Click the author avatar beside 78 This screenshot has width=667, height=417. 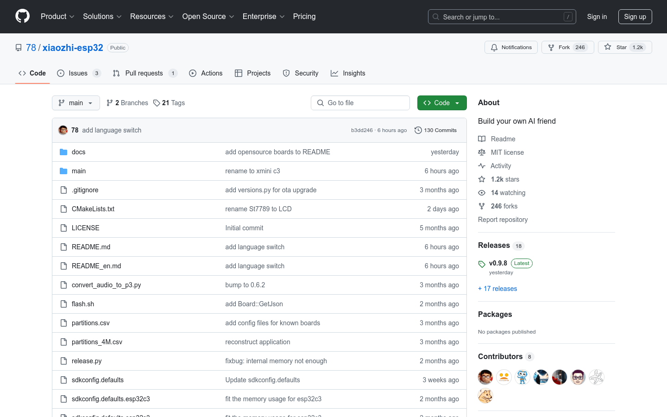(x=63, y=130)
